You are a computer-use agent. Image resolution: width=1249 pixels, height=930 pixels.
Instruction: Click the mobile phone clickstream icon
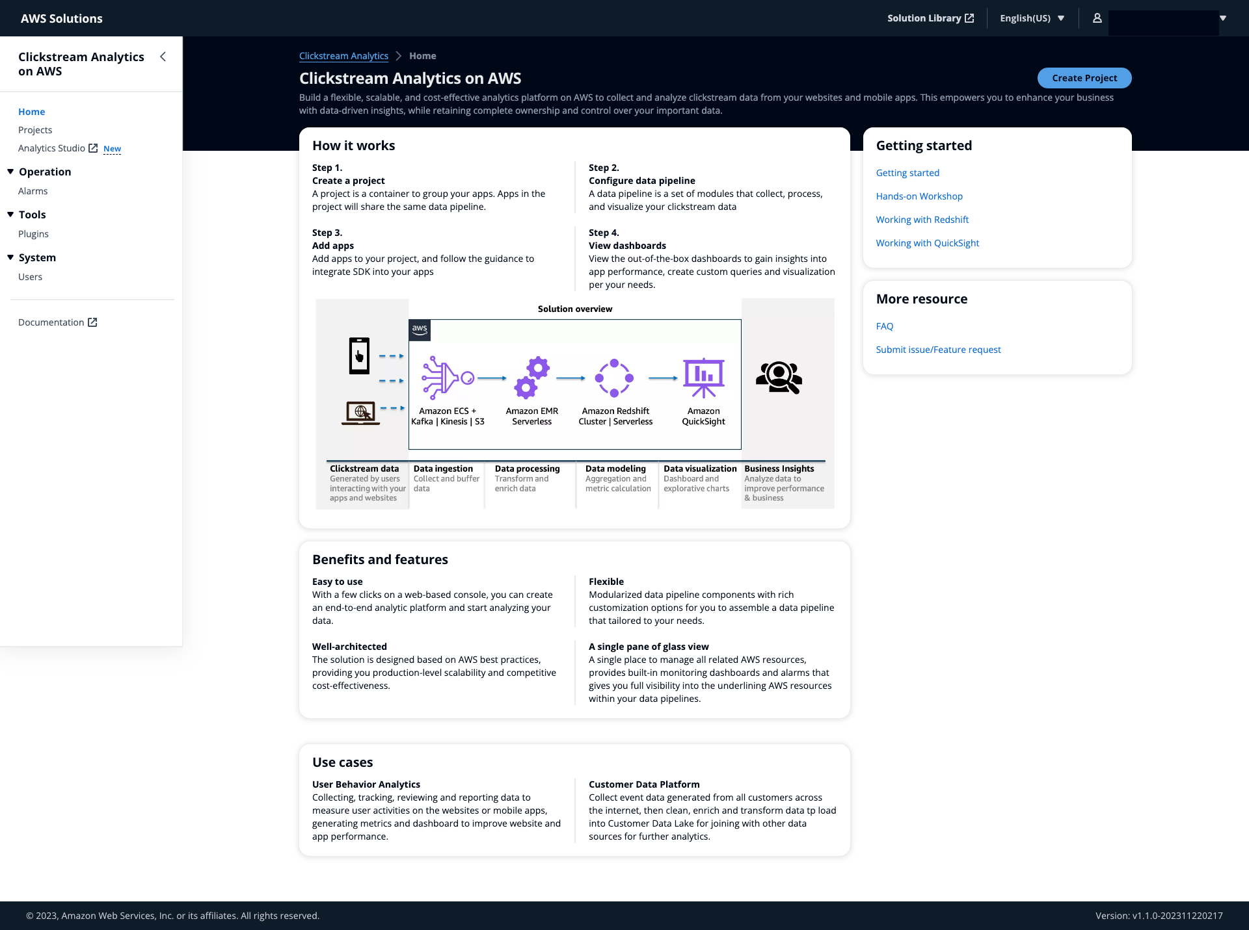(359, 355)
